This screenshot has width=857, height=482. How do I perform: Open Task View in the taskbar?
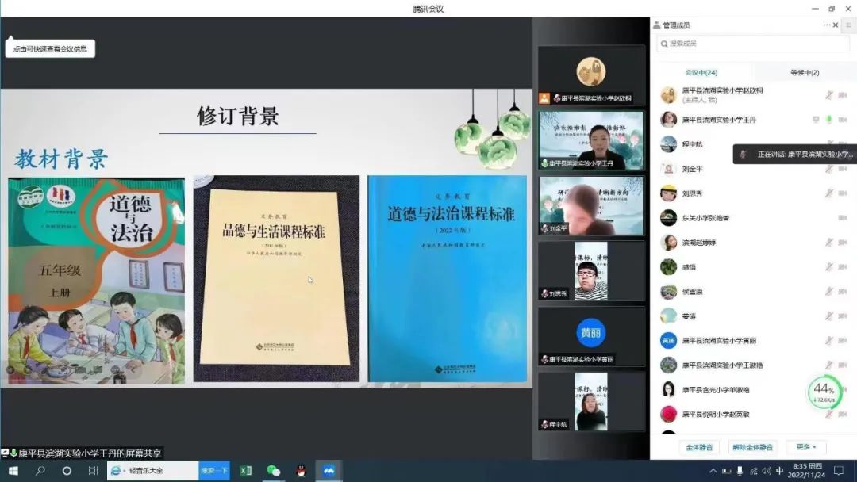click(x=93, y=470)
